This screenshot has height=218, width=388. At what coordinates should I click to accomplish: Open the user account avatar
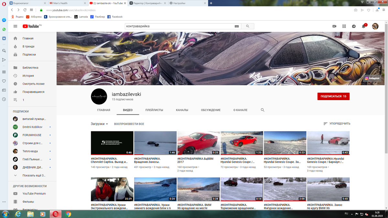[375, 26]
